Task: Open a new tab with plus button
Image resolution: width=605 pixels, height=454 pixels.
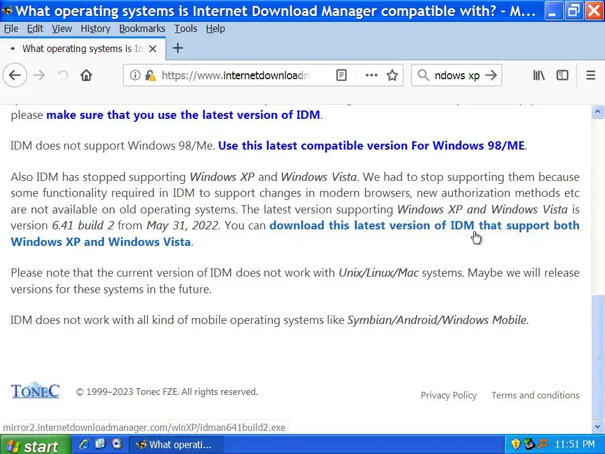Action: 177,48
